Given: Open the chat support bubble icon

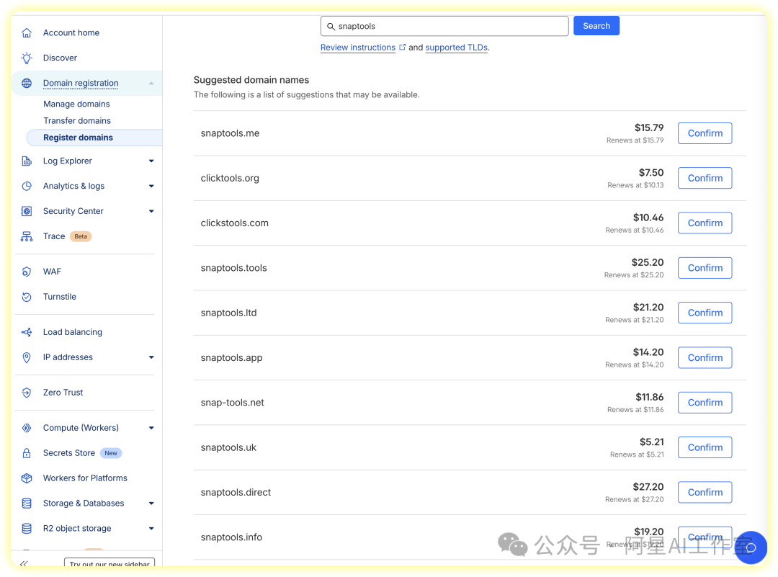Looking at the screenshot, I should click(x=750, y=547).
